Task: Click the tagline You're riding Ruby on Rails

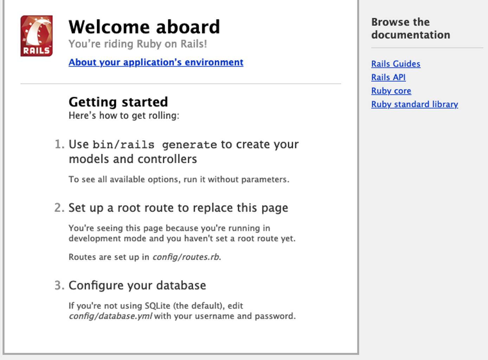Action: click(x=138, y=44)
